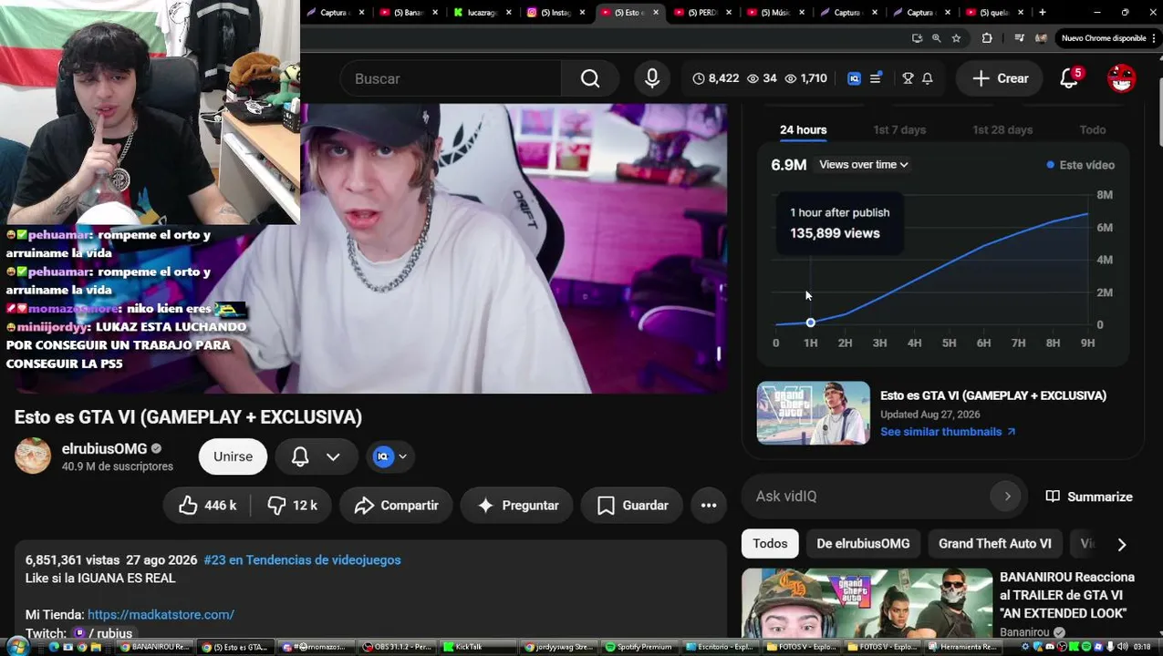Show next filter chips arrow

(x=1122, y=544)
